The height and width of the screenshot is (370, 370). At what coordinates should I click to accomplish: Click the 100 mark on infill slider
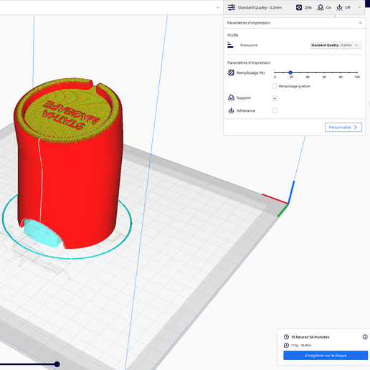pos(357,77)
